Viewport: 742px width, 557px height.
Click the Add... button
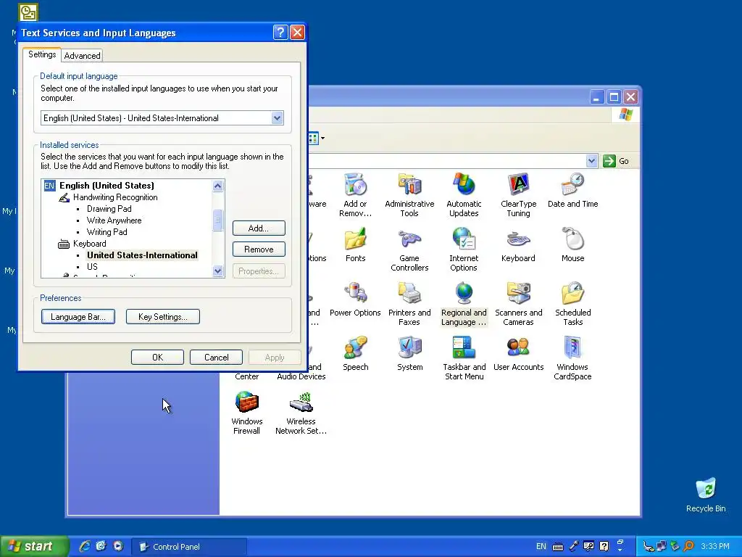[259, 228]
